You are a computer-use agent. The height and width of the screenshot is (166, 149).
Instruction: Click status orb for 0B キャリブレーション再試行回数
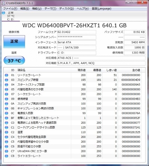click(6, 109)
